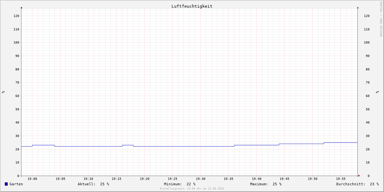Click the Aktuell 25 % value
Screen dimensions: 384x192
pos(93,184)
